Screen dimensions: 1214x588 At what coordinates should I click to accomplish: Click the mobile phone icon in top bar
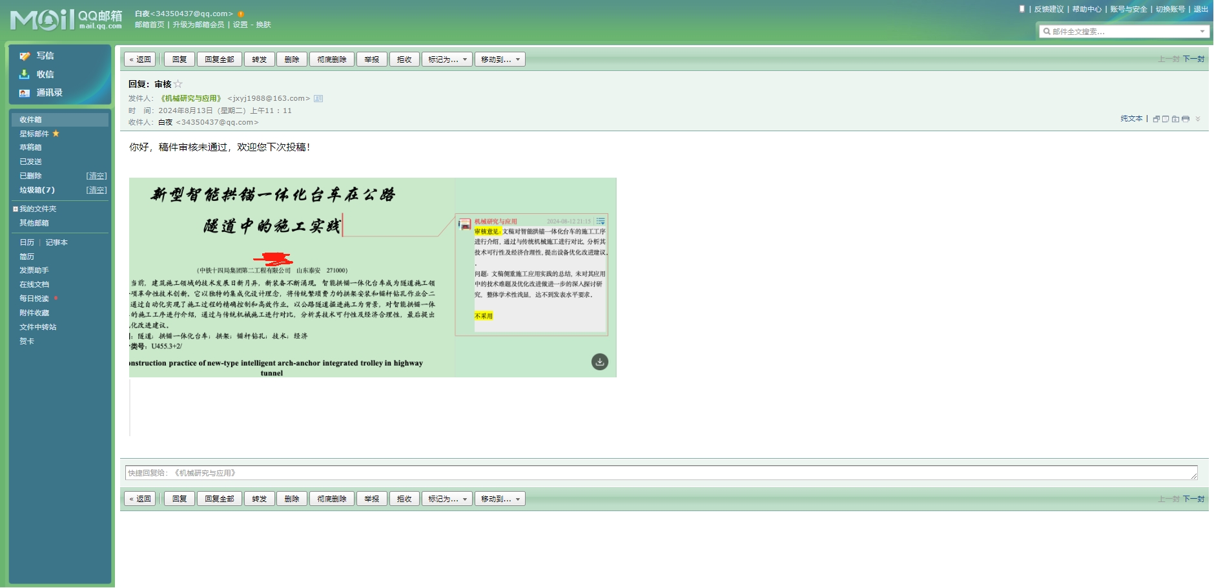pyautogui.click(x=1022, y=9)
